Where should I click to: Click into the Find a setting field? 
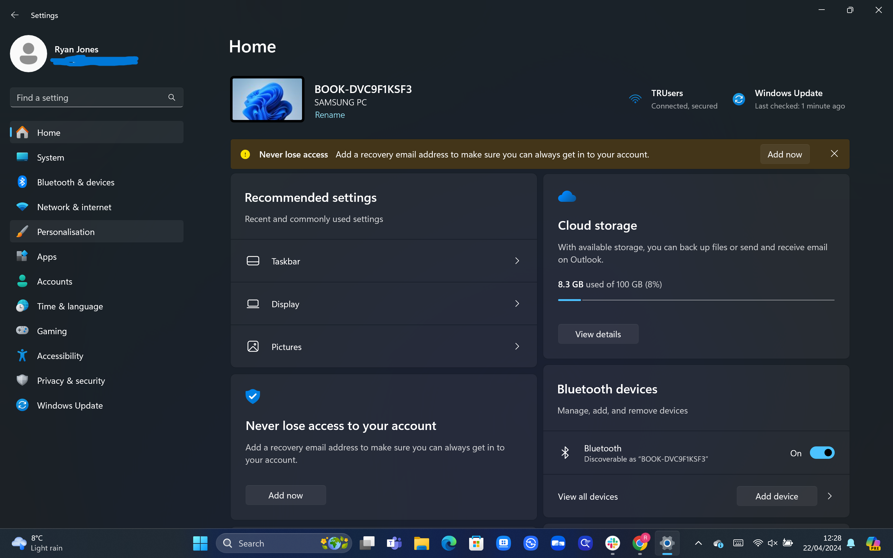click(96, 97)
